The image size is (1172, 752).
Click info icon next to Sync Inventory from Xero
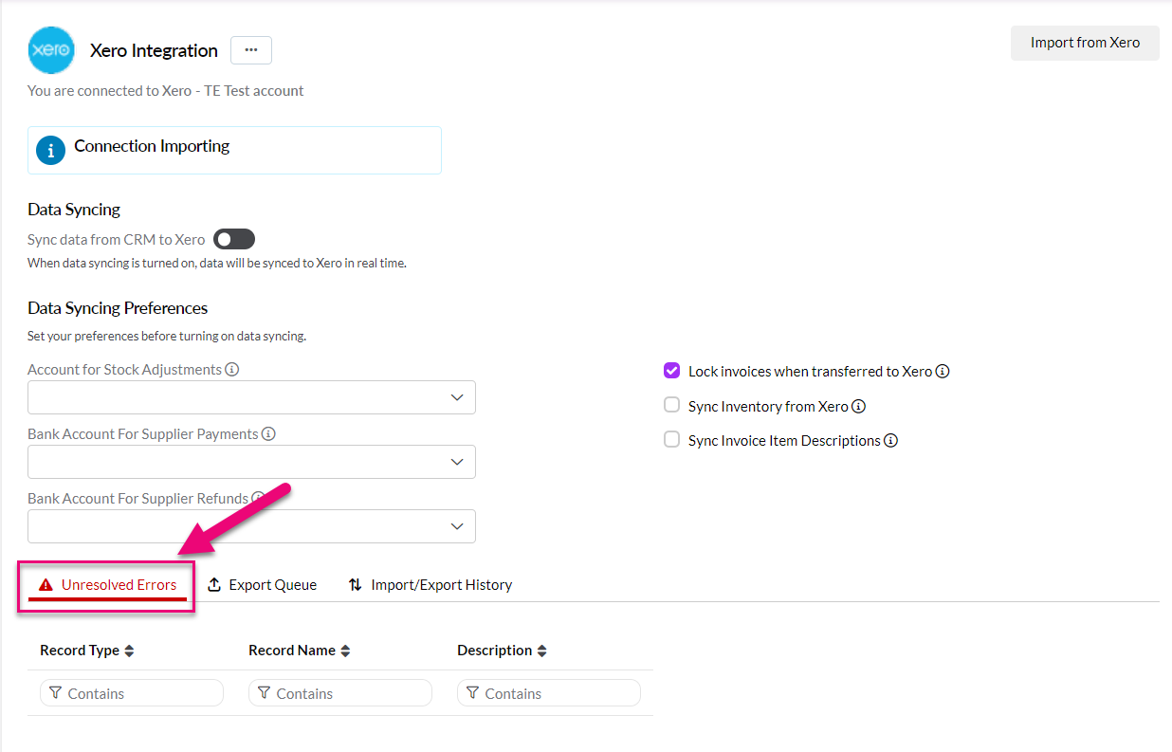click(x=858, y=406)
